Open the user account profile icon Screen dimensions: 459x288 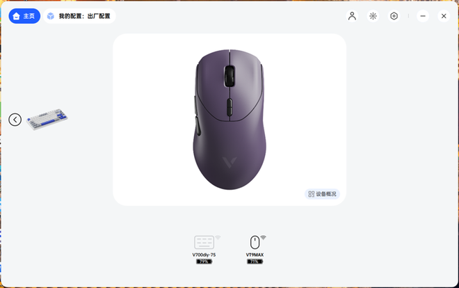tap(352, 16)
